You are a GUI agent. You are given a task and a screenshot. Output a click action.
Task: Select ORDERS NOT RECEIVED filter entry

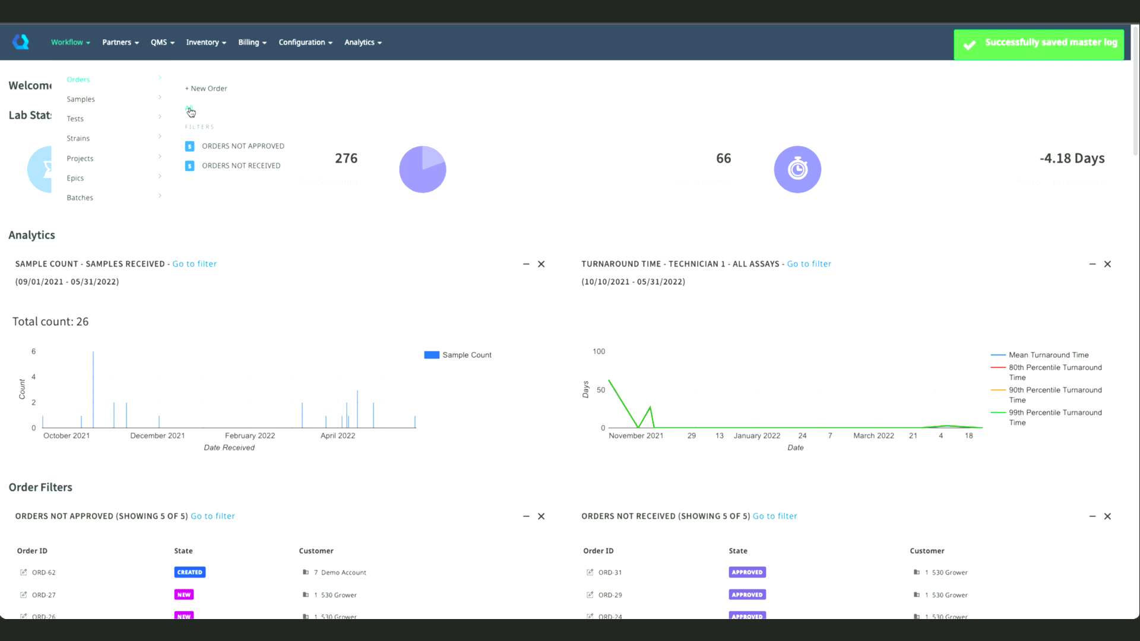tap(241, 166)
